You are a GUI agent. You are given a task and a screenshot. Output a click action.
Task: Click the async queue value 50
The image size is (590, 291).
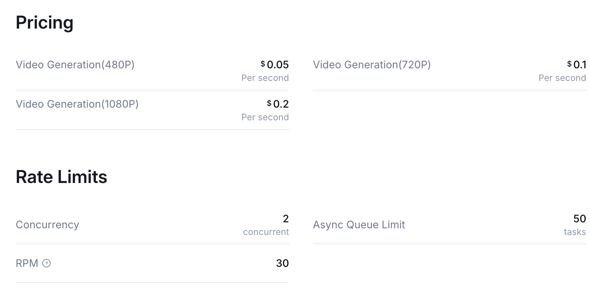tap(580, 219)
